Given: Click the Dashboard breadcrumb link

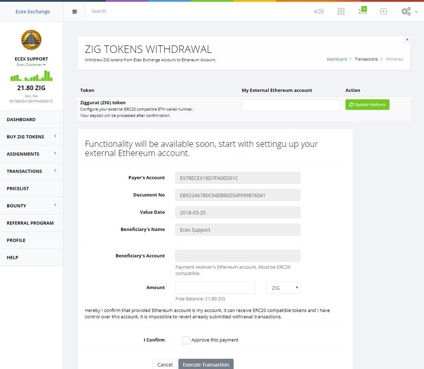Looking at the screenshot, I should 337,59.
